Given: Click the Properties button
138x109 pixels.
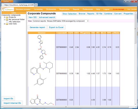Looking at the screenshot, I should pyautogui.click(x=129, y=14).
